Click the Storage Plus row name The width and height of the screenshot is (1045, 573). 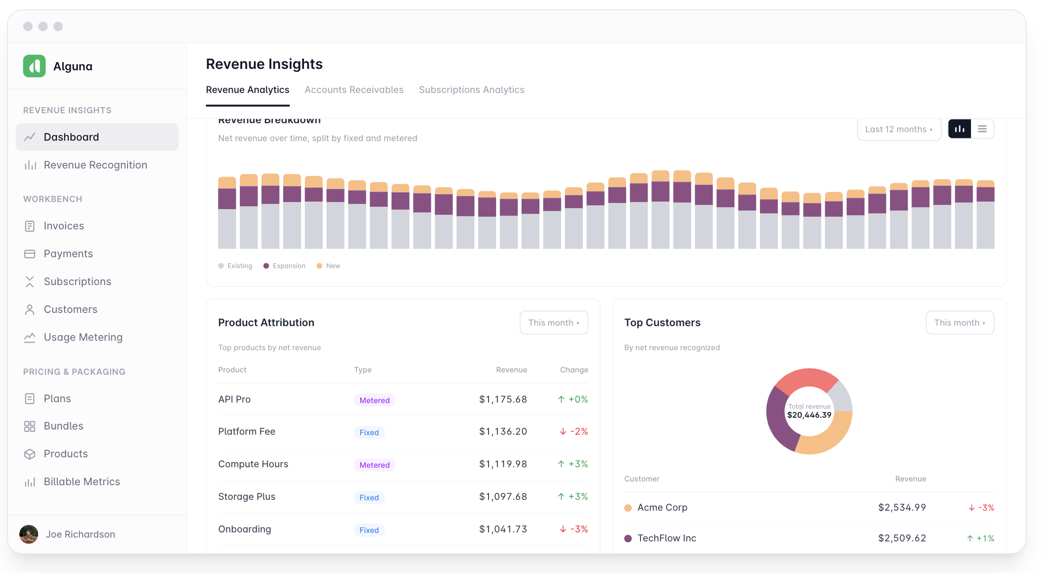246,497
